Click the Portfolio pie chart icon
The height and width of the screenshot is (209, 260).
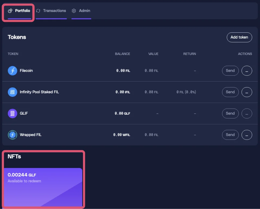pyautogui.click(x=10, y=11)
